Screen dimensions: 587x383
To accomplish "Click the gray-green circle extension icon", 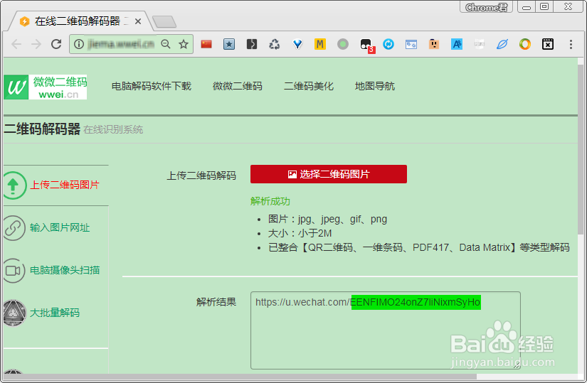I will (342, 44).
